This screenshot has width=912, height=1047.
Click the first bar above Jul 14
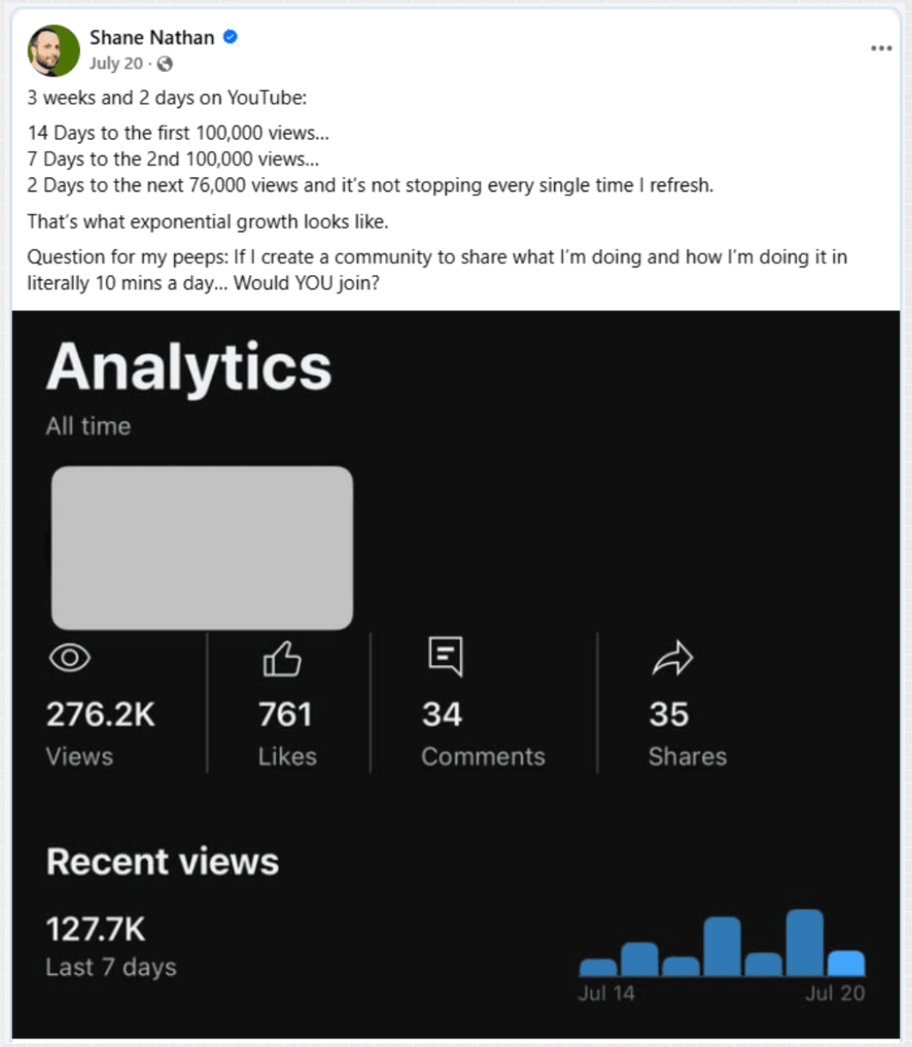coord(598,967)
